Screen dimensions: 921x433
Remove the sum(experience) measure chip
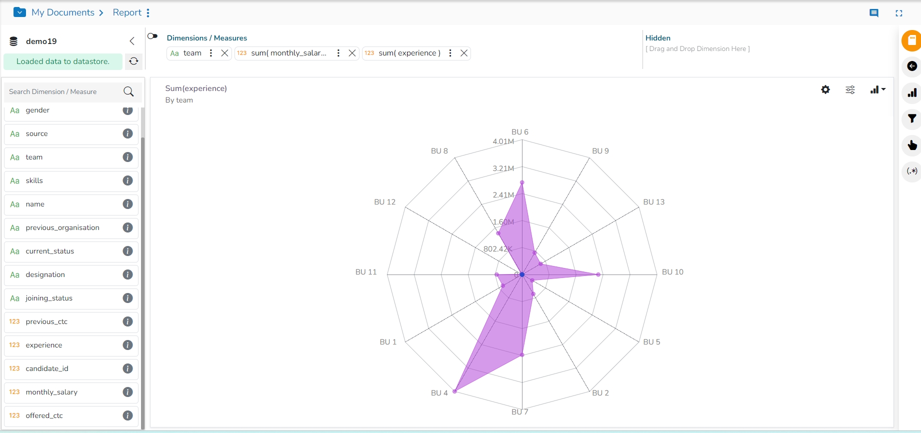tap(464, 53)
